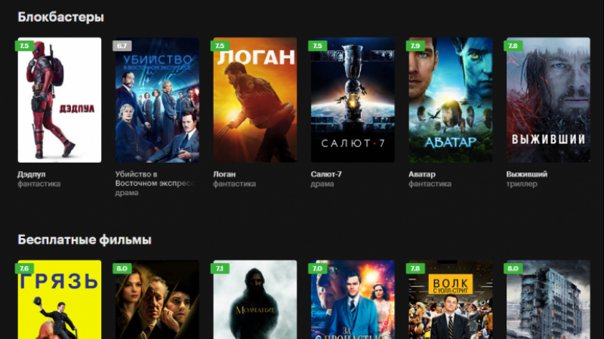Click the 7.9 rating badge on Аватар
This screenshot has height=339, width=604.
[415, 46]
